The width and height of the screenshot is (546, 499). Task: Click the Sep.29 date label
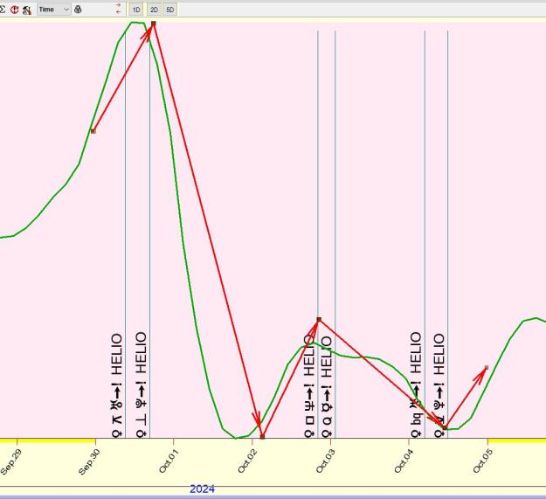11,461
